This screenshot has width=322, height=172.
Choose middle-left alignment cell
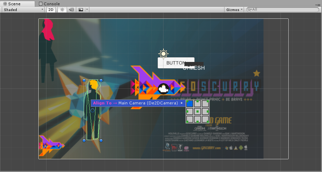[x=189, y=111]
